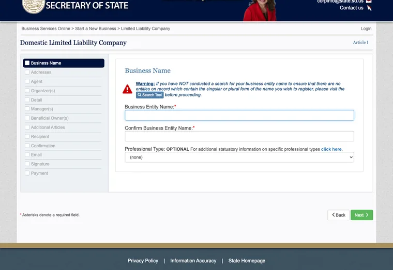Click the Asterisks denote a required field note
Image resolution: width=393 pixels, height=270 pixels.
click(x=50, y=215)
